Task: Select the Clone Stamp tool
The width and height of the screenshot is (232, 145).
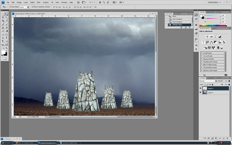Action: pyautogui.click(x=3, y=28)
